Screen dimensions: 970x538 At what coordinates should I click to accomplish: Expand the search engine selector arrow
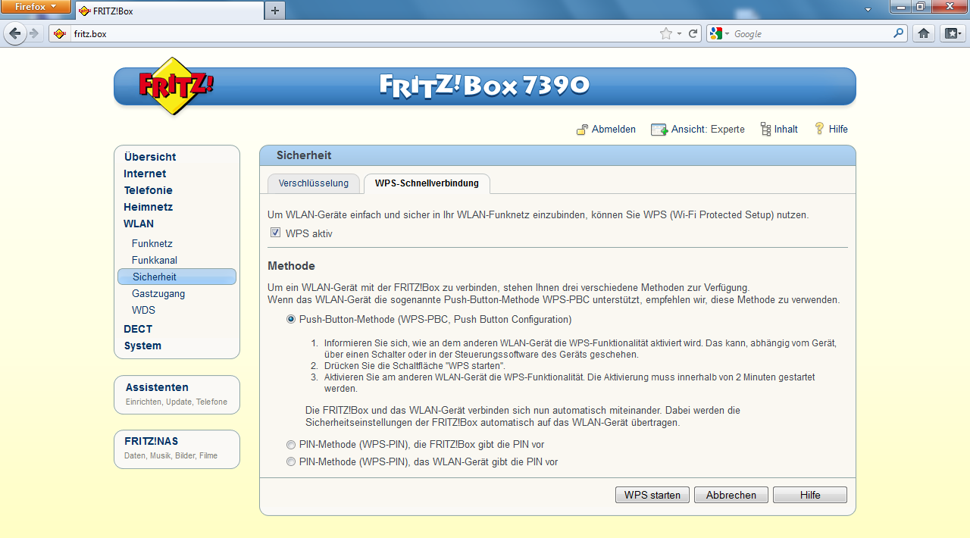(727, 33)
